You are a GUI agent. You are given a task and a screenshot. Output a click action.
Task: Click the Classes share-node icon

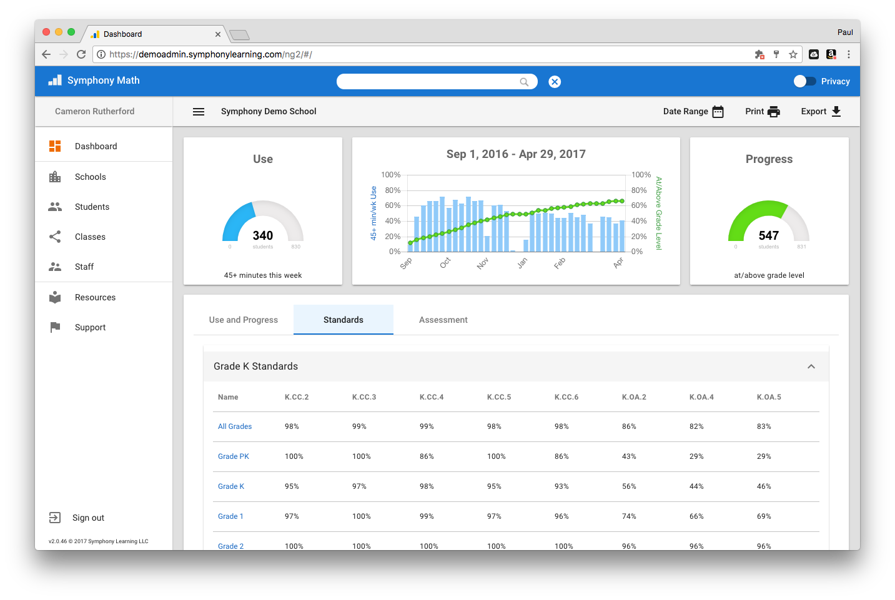tap(55, 237)
